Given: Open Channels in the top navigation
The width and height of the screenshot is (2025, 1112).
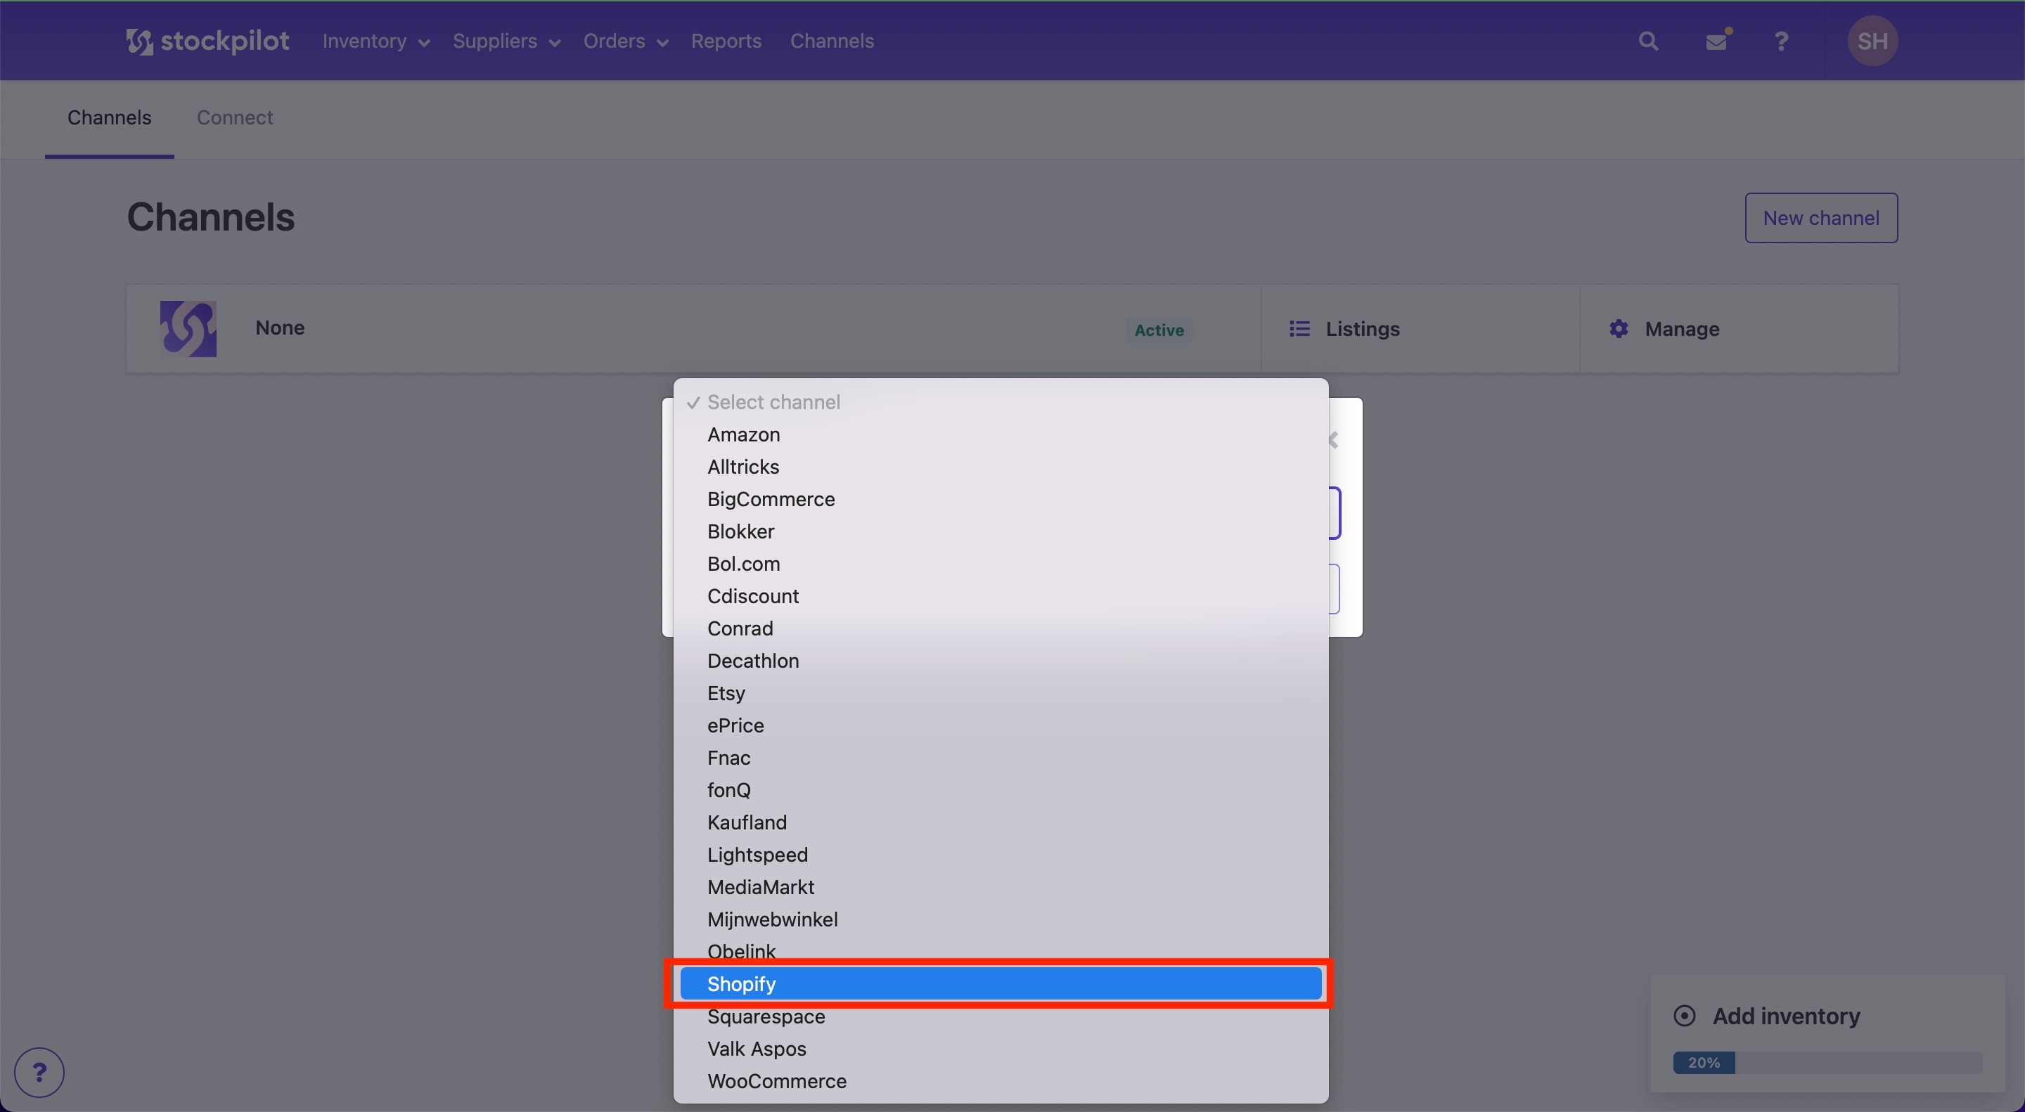Looking at the screenshot, I should click(832, 41).
